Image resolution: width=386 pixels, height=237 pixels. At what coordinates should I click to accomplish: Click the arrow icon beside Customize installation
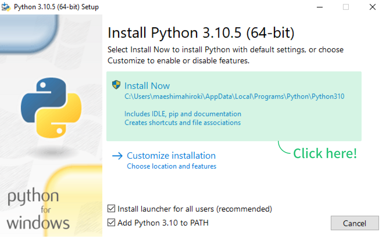click(117, 156)
